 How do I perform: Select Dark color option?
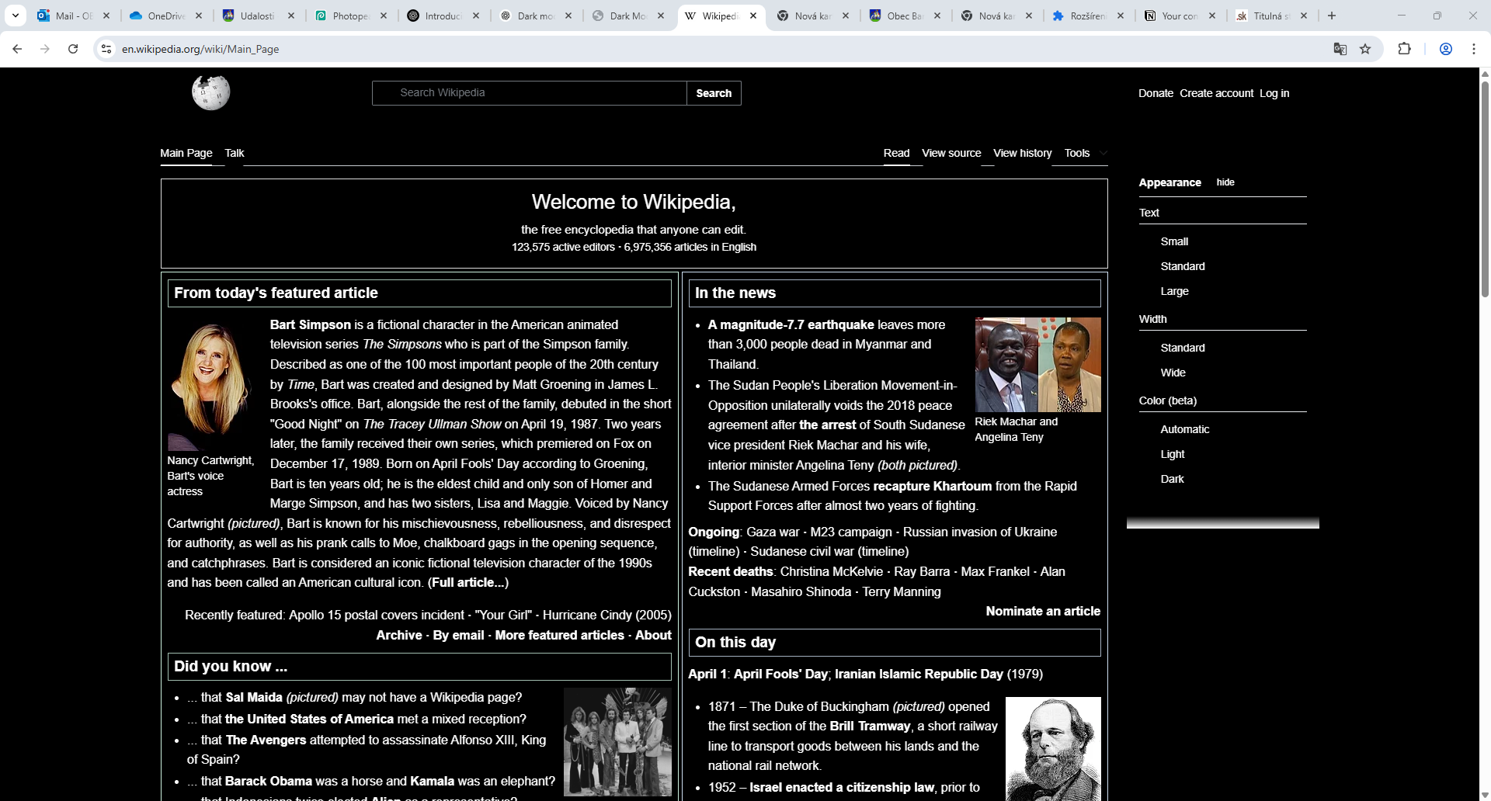coord(1172,479)
